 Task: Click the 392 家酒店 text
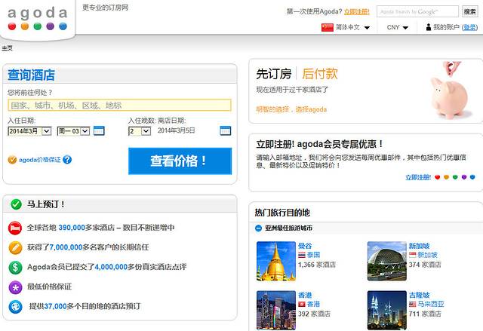[314, 314]
